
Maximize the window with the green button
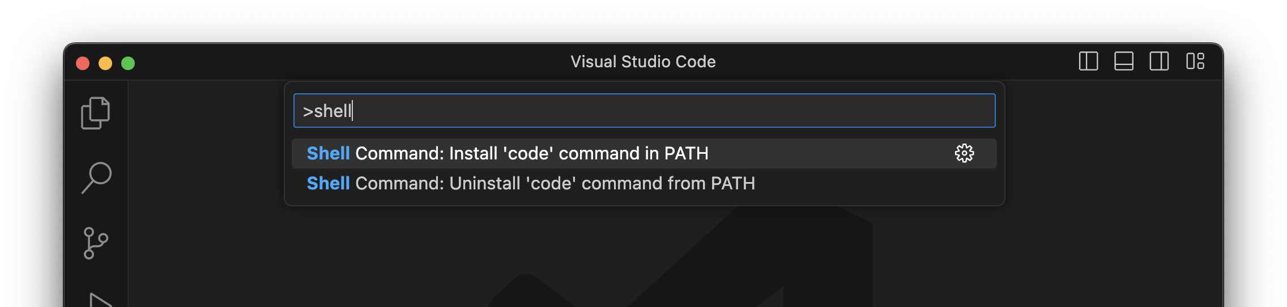tap(128, 63)
